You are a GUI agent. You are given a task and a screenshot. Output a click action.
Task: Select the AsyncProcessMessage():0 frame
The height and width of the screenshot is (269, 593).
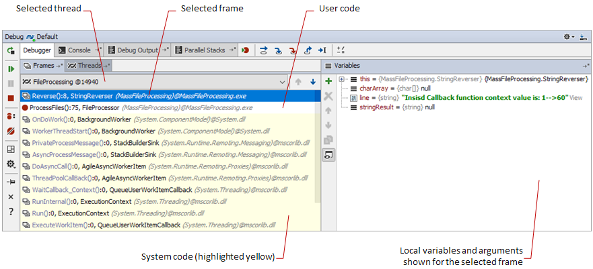click(168, 154)
